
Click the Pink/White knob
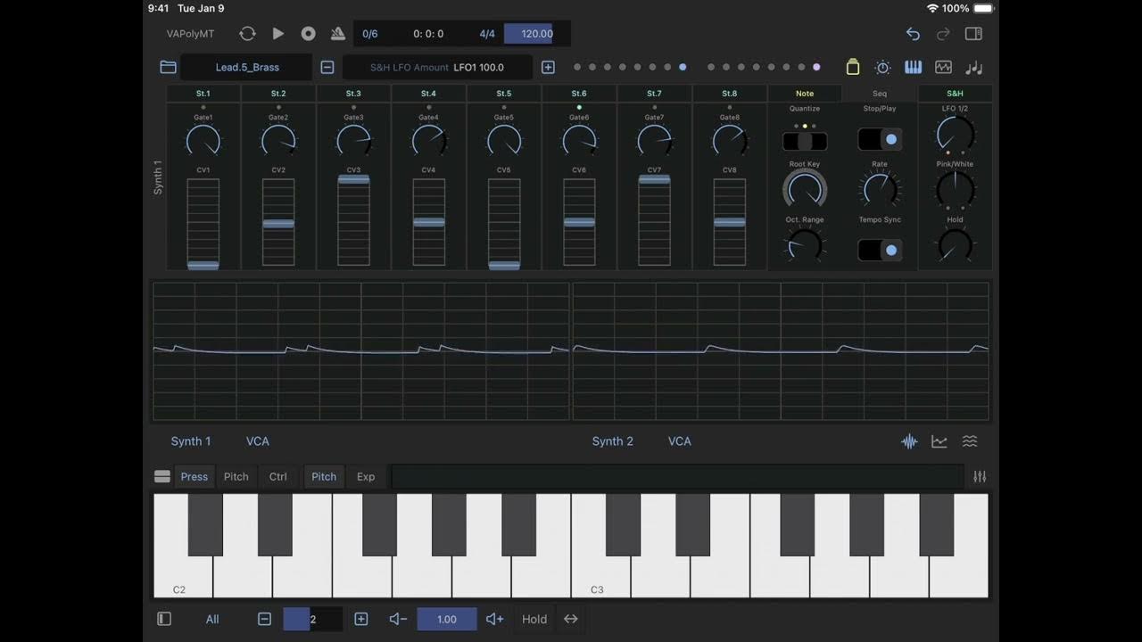(x=955, y=190)
